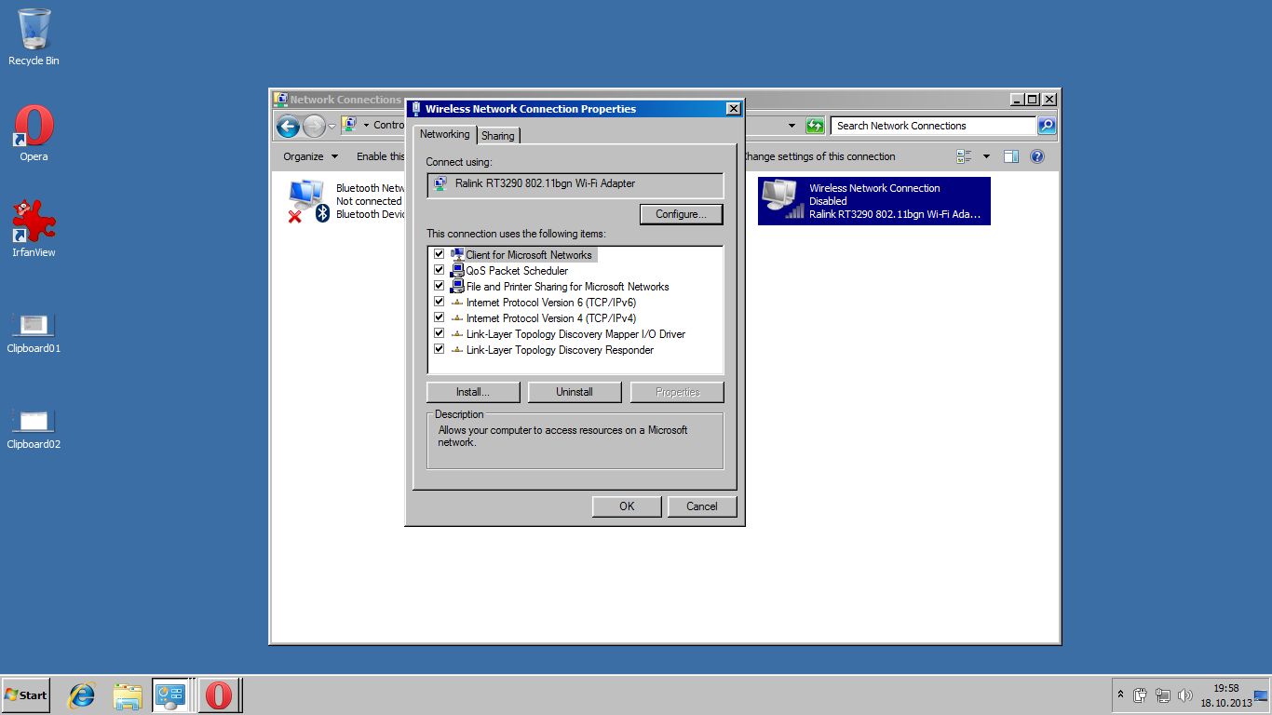Click Cancel in the Properties dialog
The width and height of the screenshot is (1272, 715).
click(x=702, y=506)
